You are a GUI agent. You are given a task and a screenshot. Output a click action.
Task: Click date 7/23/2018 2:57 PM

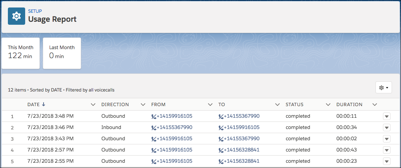[50, 150]
